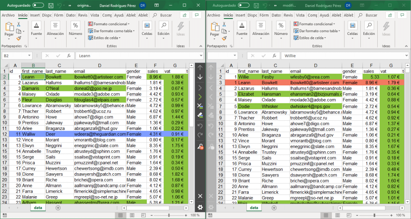Click Copy icon in original window
This screenshot has width=411, height=219.
[18, 31]
